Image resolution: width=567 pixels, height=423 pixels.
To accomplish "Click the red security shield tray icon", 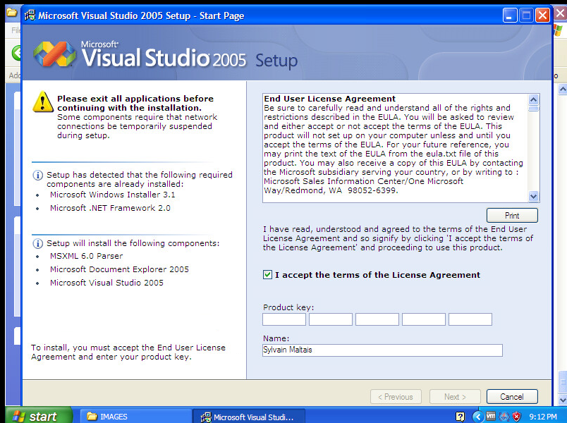I will click(517, 417).
